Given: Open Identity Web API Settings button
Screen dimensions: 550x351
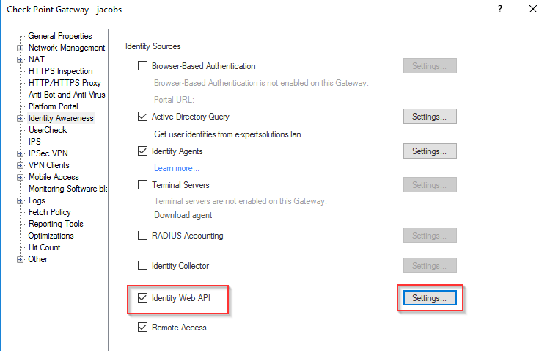Looking at the screenshot, I should coord(430,298).
